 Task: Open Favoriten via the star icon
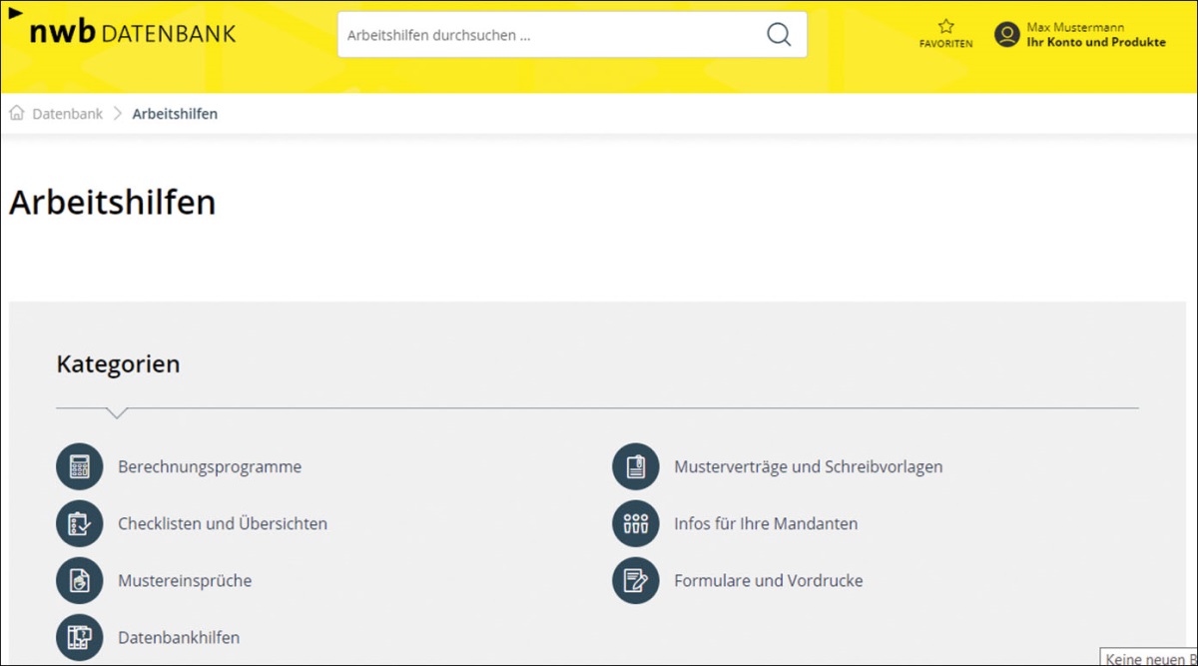pyautogui.click(x=945, y=27)
